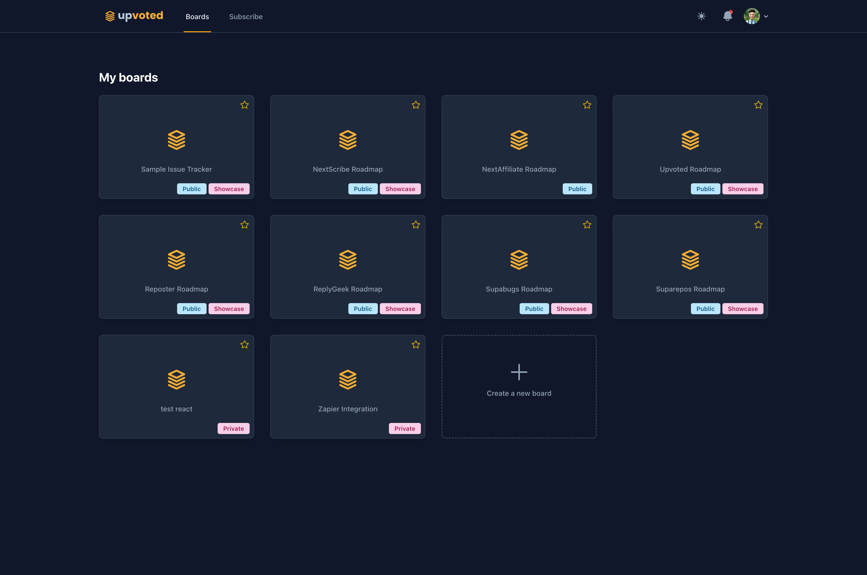Favorite the NextScribe Roadmap board

(415, 105)
